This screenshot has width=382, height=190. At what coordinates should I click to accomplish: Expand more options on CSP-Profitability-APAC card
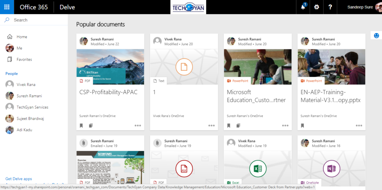pos(138,126)
